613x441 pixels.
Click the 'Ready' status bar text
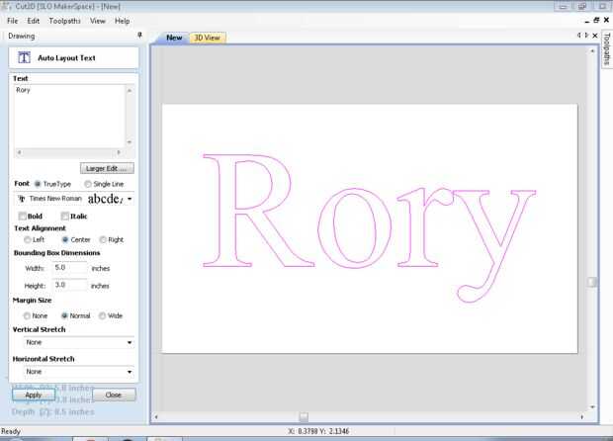coord(11,431)
